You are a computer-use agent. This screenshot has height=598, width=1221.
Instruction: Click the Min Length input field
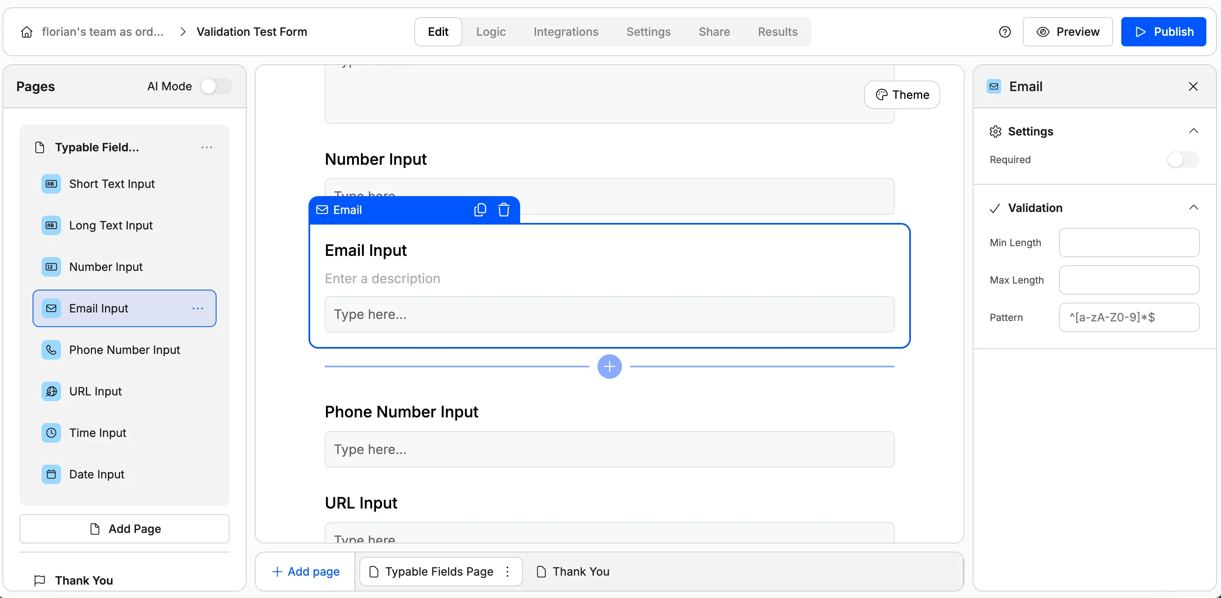1129,242
